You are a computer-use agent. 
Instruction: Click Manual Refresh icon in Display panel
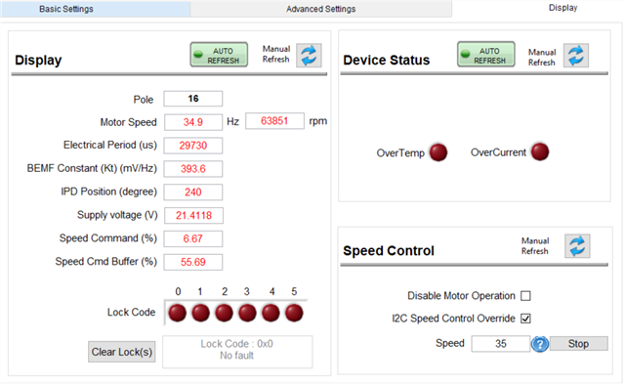point(309,56)
